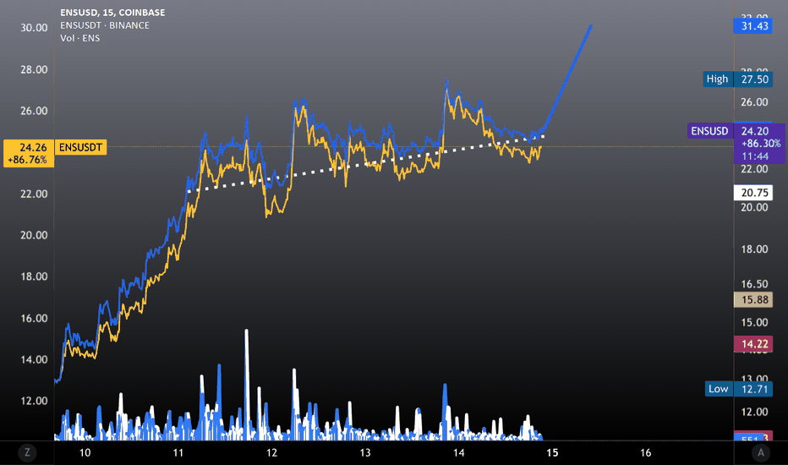The width and height of the screenshot is (788, 465).
Task: Click the 31.43 blue price label
Action: coord(753,26)
